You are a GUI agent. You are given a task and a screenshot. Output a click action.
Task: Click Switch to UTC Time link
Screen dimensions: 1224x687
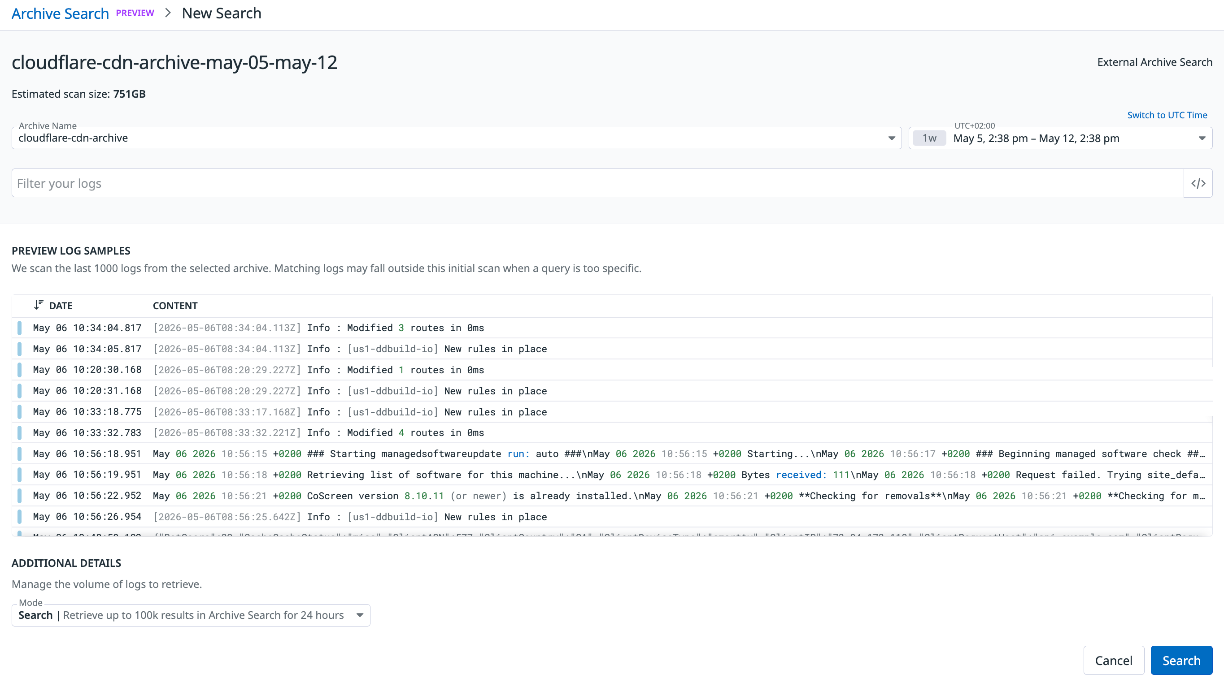coord(1167,115)
